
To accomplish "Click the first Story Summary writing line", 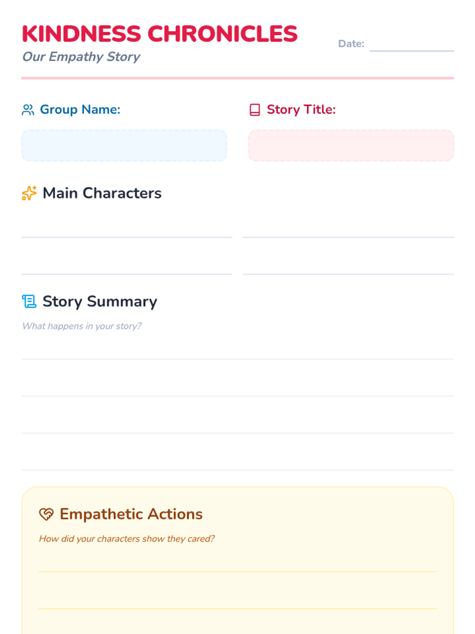I will (x=237, y=349).
